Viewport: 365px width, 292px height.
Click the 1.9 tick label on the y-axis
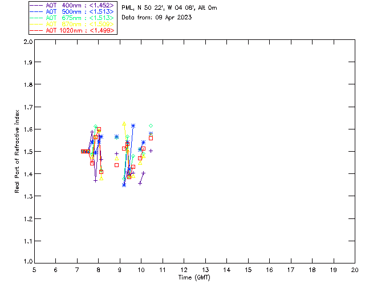pos(28,62)
